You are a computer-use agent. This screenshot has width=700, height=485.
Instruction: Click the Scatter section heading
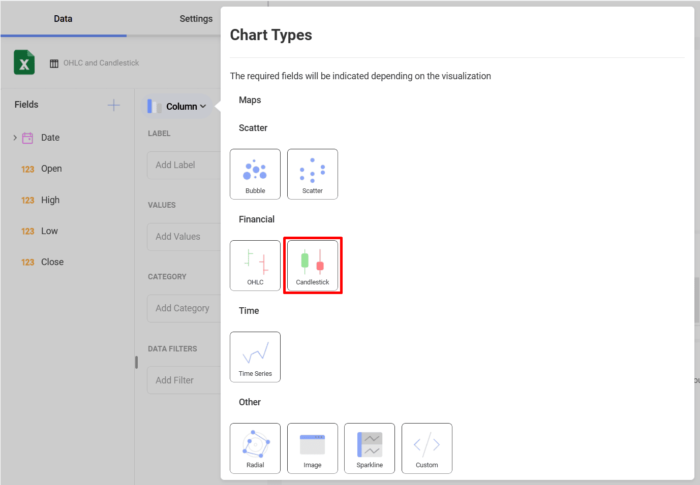[253, 128]
